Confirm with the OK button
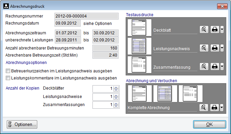This screenshot has width=231, height=134. point(209,125)
